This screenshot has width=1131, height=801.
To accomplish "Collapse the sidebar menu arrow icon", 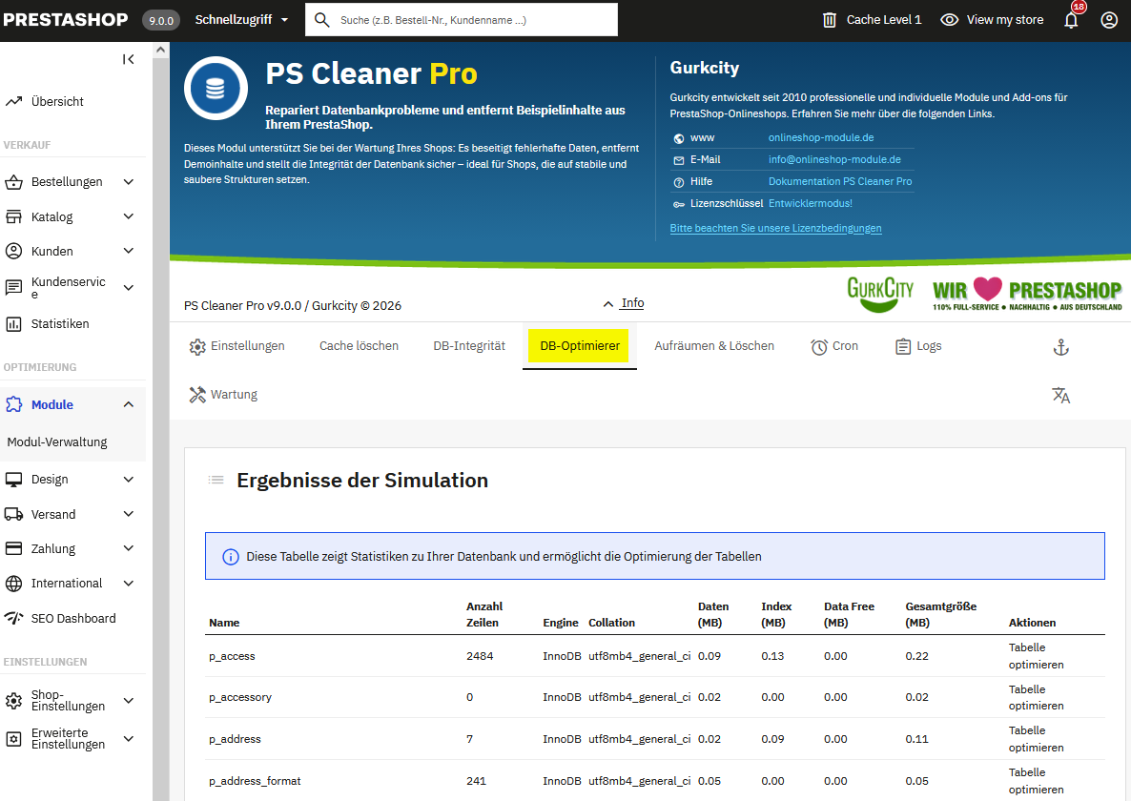I will click(129, 59).
